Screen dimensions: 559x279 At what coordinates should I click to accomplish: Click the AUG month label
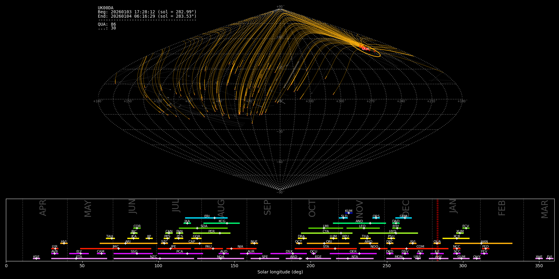coord(221,207)
